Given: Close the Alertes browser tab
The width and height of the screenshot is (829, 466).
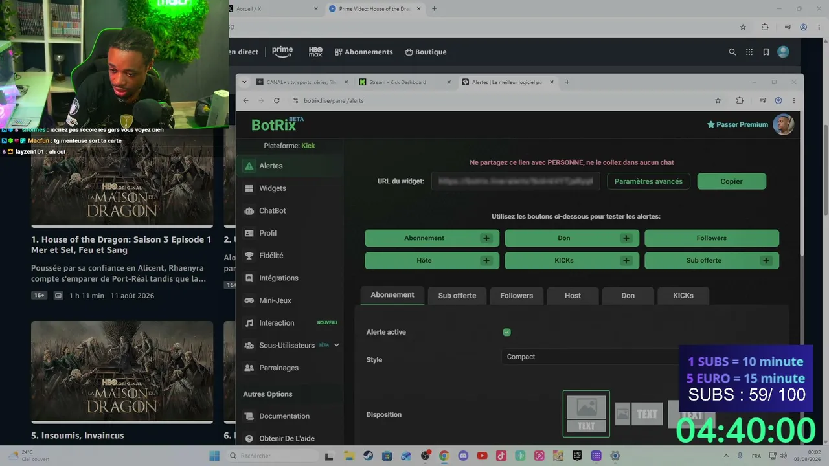Looking at the screenshot, I should (x=552, y=82).
